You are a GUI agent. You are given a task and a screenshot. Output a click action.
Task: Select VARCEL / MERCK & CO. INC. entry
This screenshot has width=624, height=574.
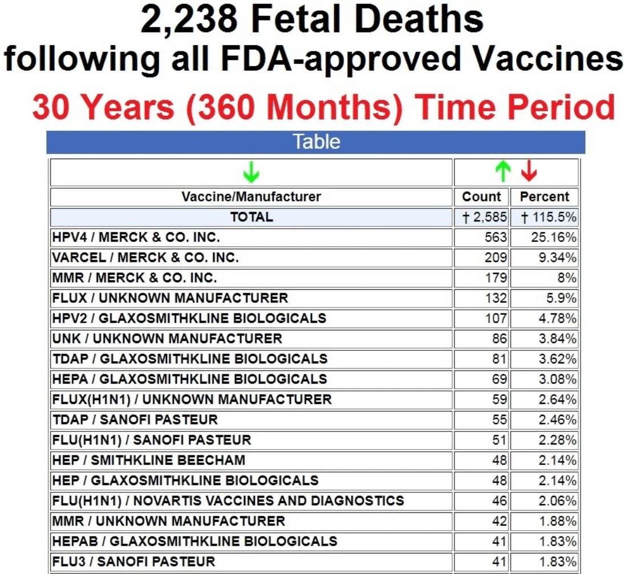[x=145, y=258]
